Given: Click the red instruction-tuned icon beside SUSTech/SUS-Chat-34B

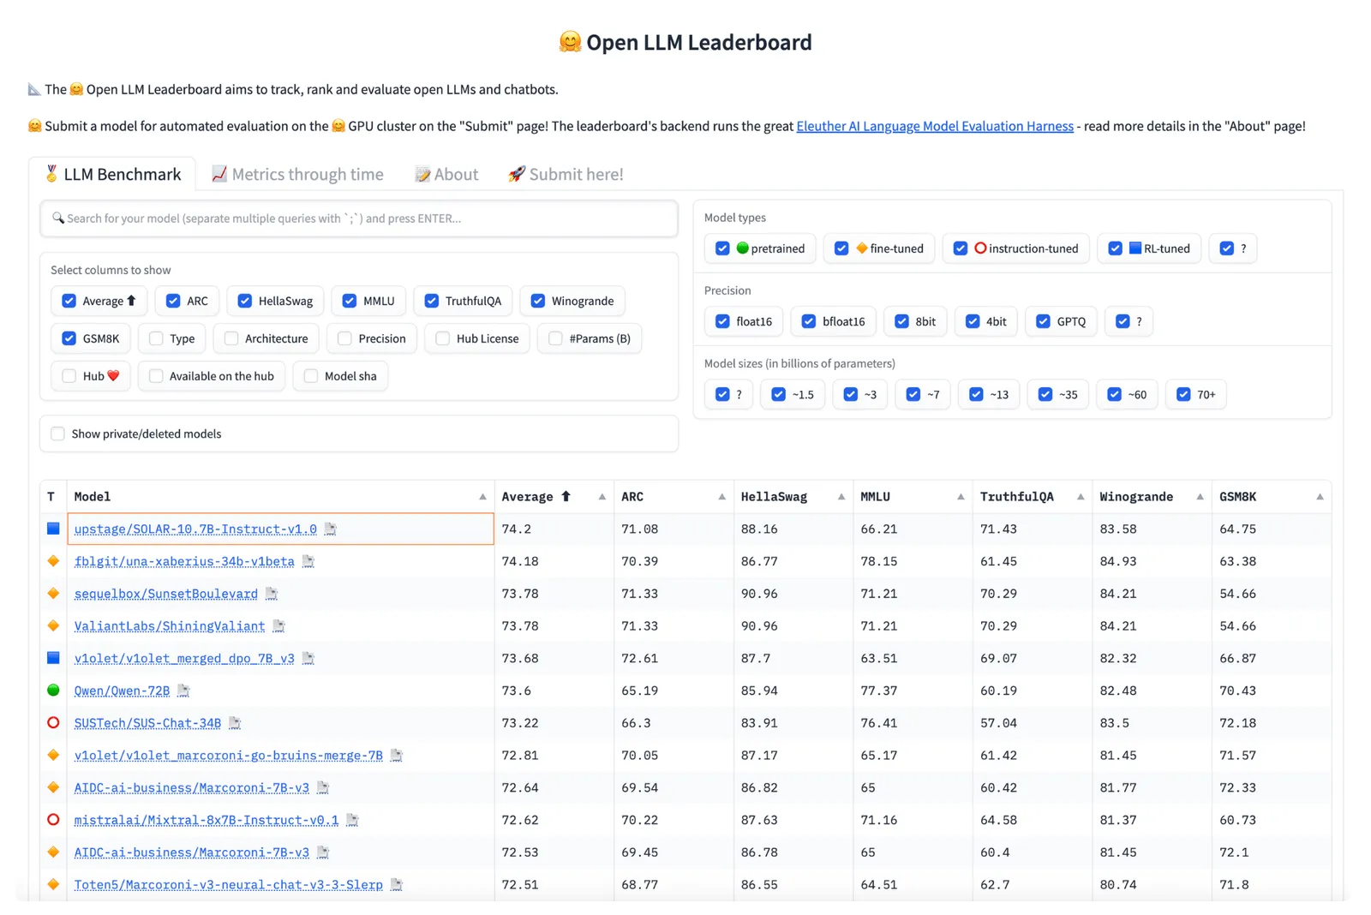Looking at the screenshot, I should 52,723.
